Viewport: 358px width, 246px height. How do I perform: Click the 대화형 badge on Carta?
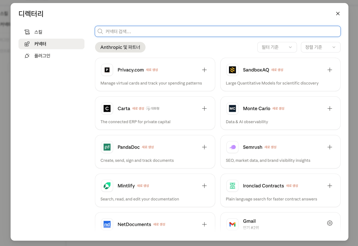pos(153,109)
